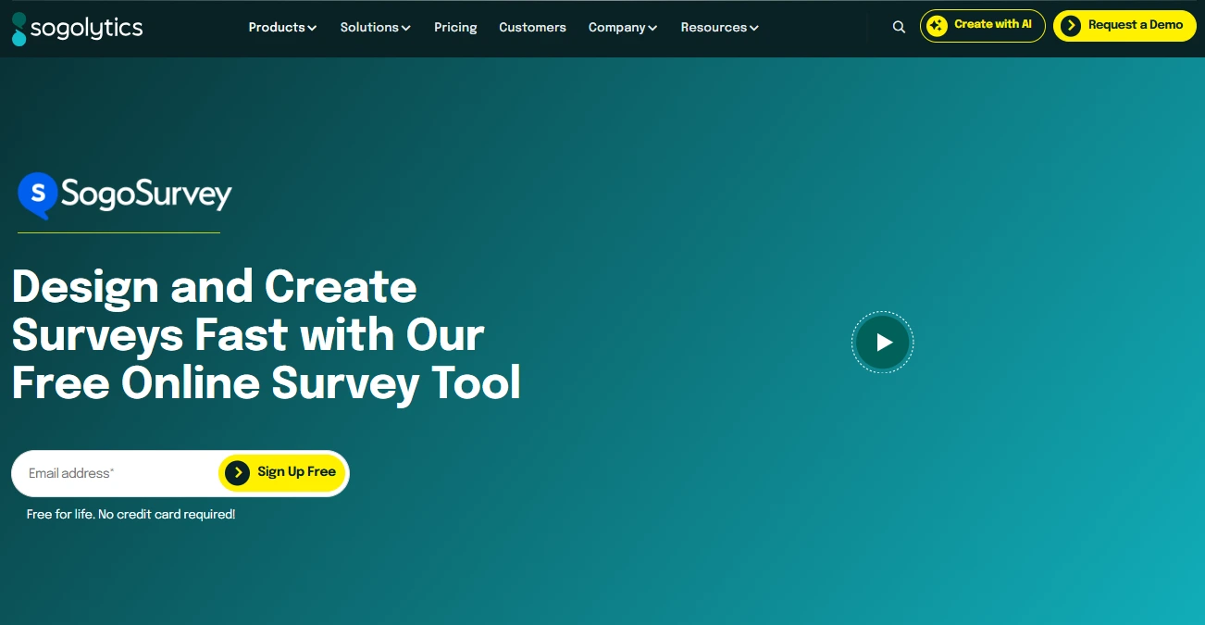
Task: Play the hero video
Action: 882,343
